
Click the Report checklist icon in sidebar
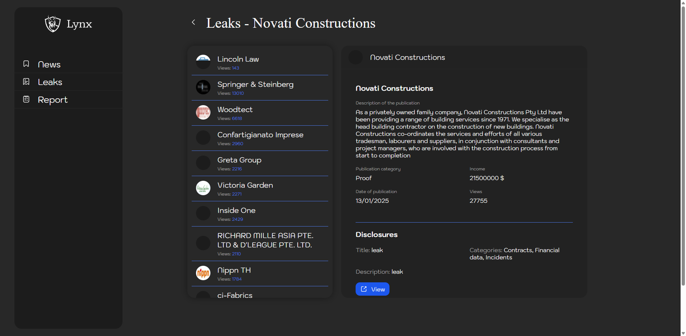point(26,99)
